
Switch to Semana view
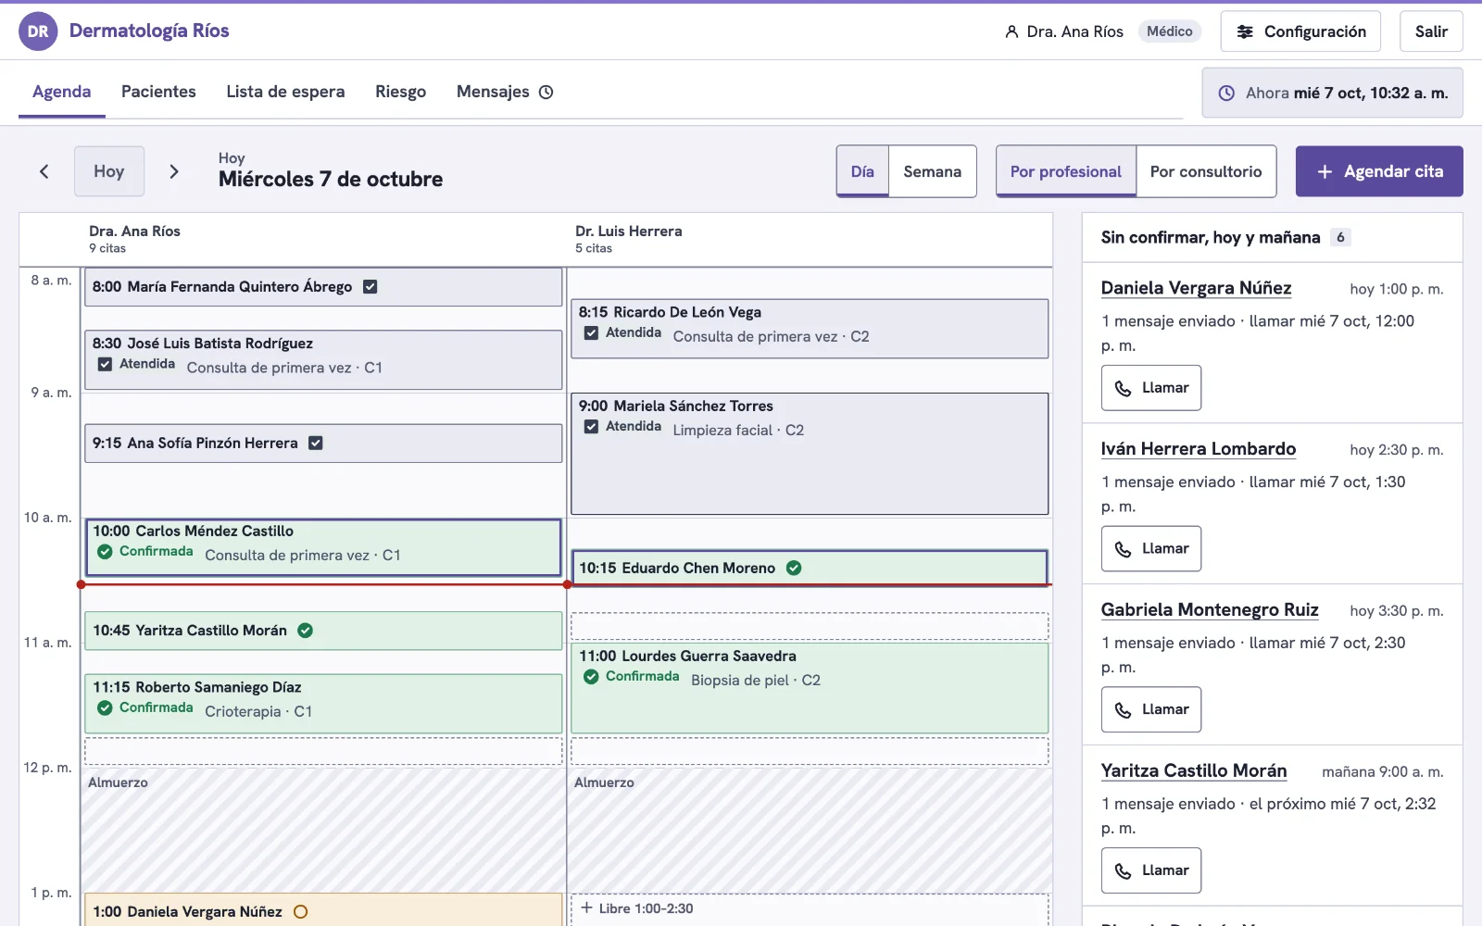point(932,171)
